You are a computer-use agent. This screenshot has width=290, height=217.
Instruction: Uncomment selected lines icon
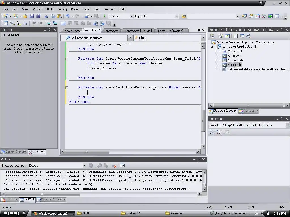55,23
